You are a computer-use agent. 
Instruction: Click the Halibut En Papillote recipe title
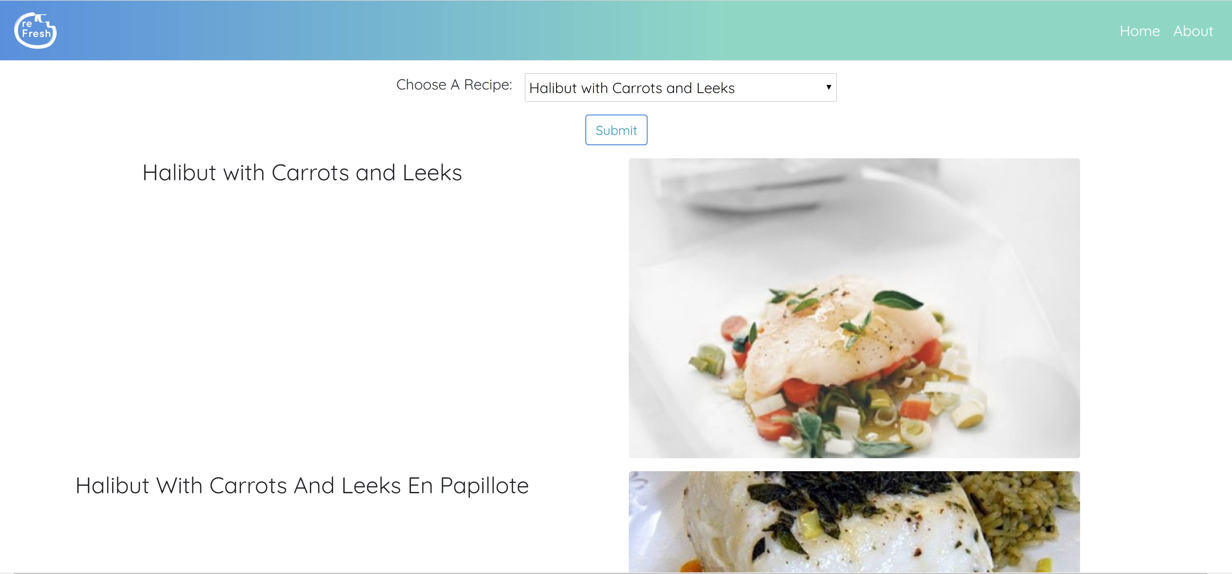[302, 485]
